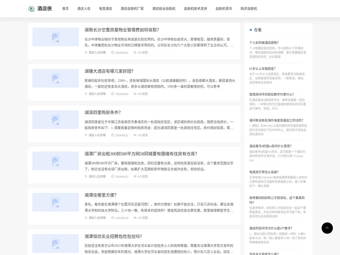The width and height of the screenshot is (340, 255).
Task: Open sidebar item 酒店的房间号为什么是4个数字?
Action: coord(271,229)
